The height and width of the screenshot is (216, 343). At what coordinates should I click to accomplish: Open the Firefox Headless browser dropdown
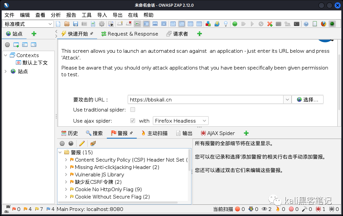(180, 121)
